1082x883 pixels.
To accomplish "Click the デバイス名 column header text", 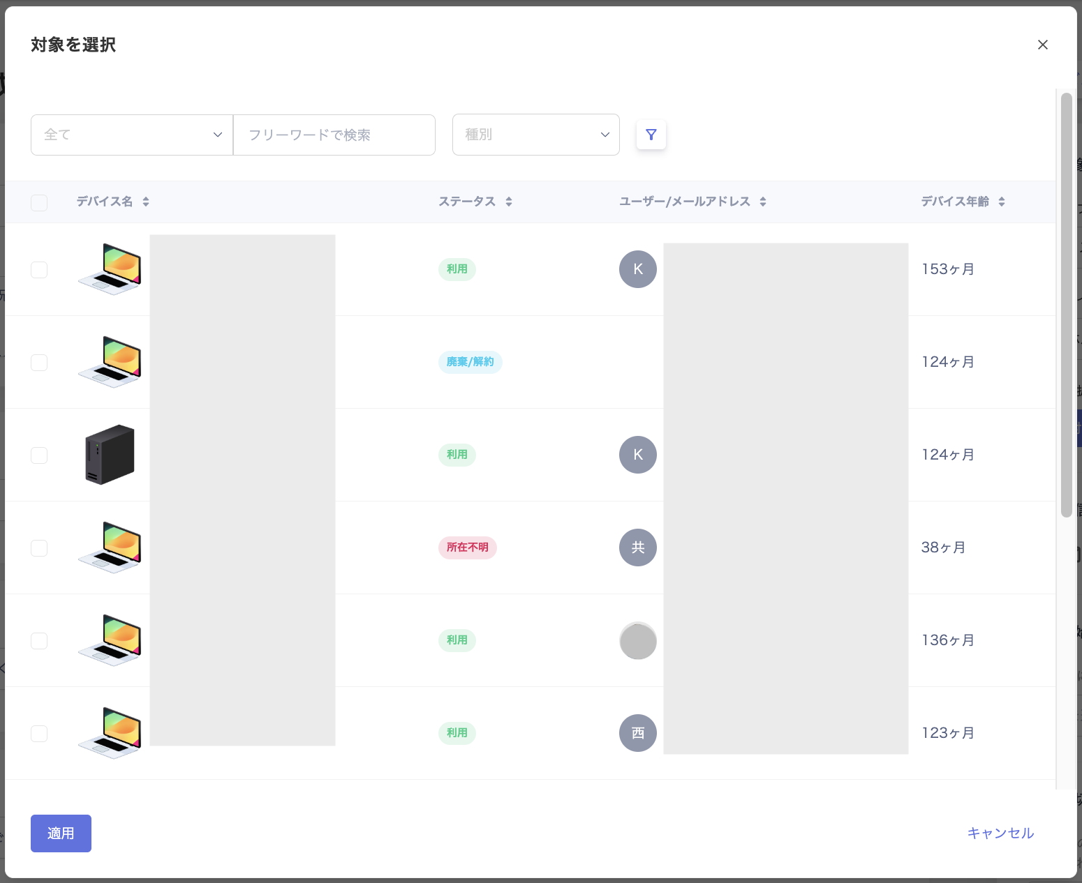I will 105,202.
